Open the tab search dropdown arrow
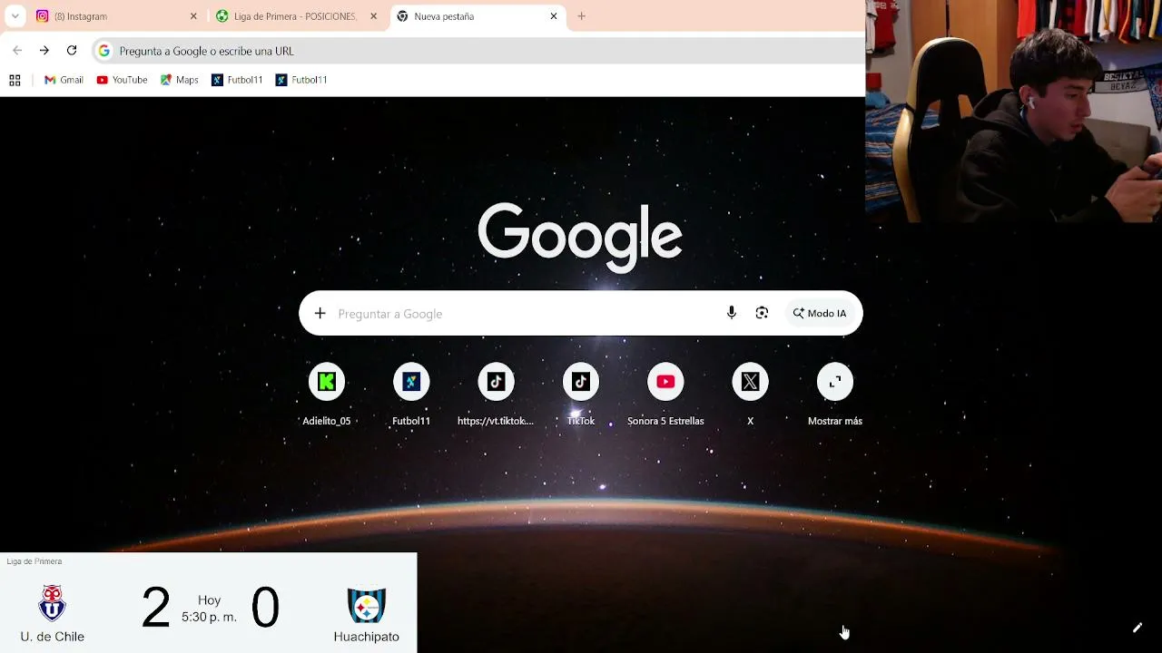This screenshot has width=1162, height=653. pyautogui.click(x=15, y=16)
